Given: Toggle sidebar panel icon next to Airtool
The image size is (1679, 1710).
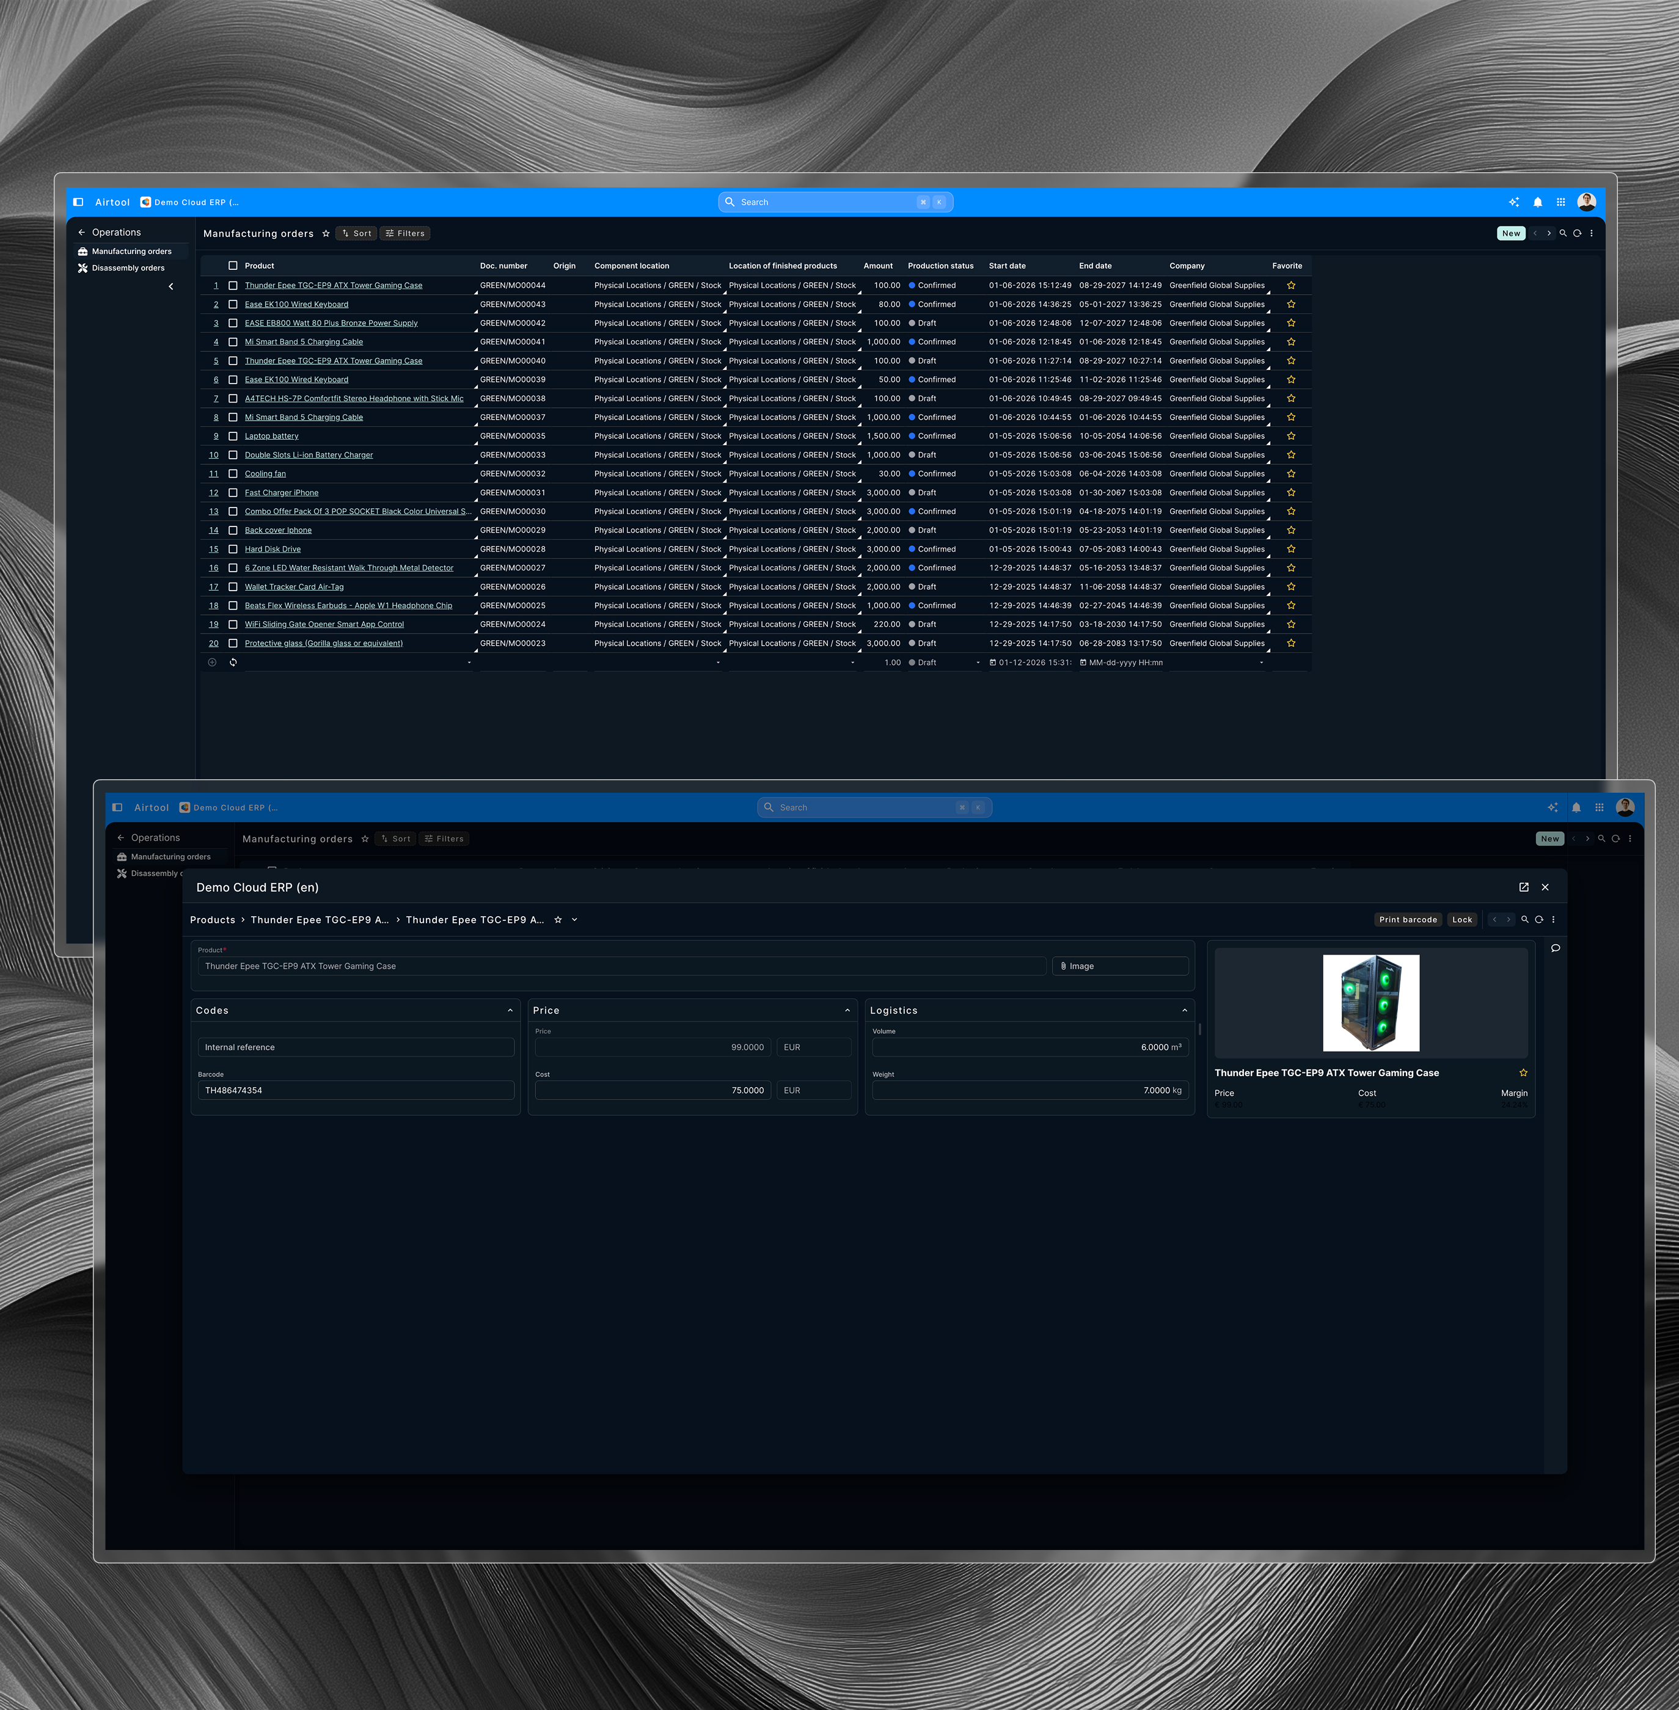Looking at the screenshot, I should pyautogui.click(x=78, y=203).
